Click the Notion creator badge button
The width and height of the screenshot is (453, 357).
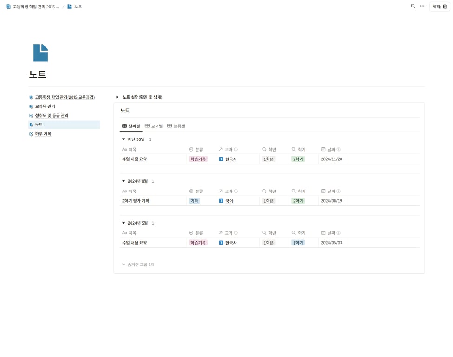click(440, 7)
